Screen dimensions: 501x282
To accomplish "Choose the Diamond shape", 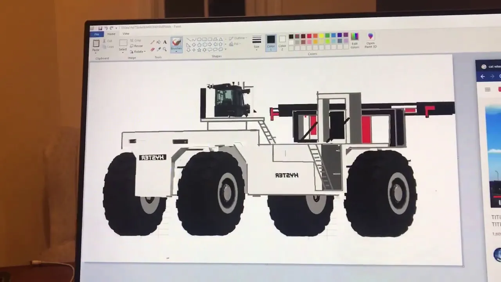I will 194,45.
